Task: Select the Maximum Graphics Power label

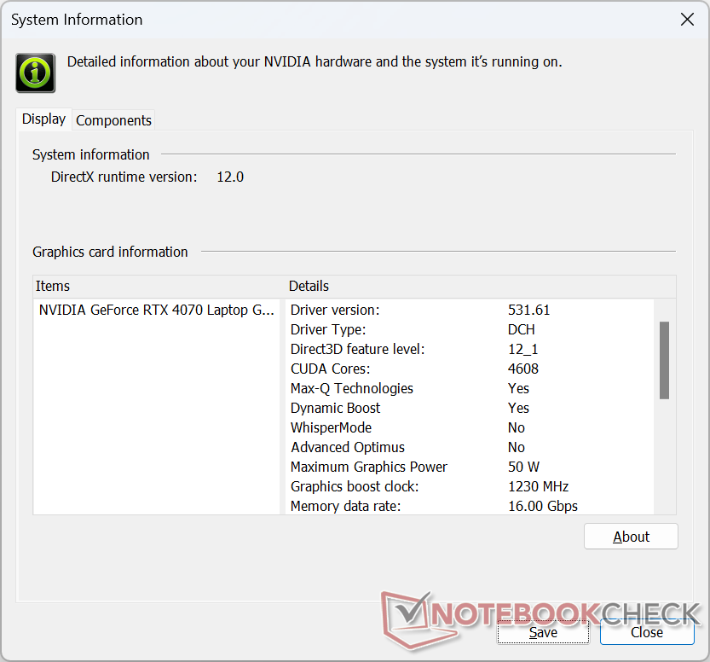Action: 368,467
